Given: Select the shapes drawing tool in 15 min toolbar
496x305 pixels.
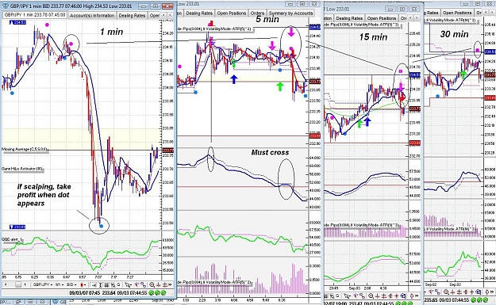Looking at the screenshot, I should (363, 295).
